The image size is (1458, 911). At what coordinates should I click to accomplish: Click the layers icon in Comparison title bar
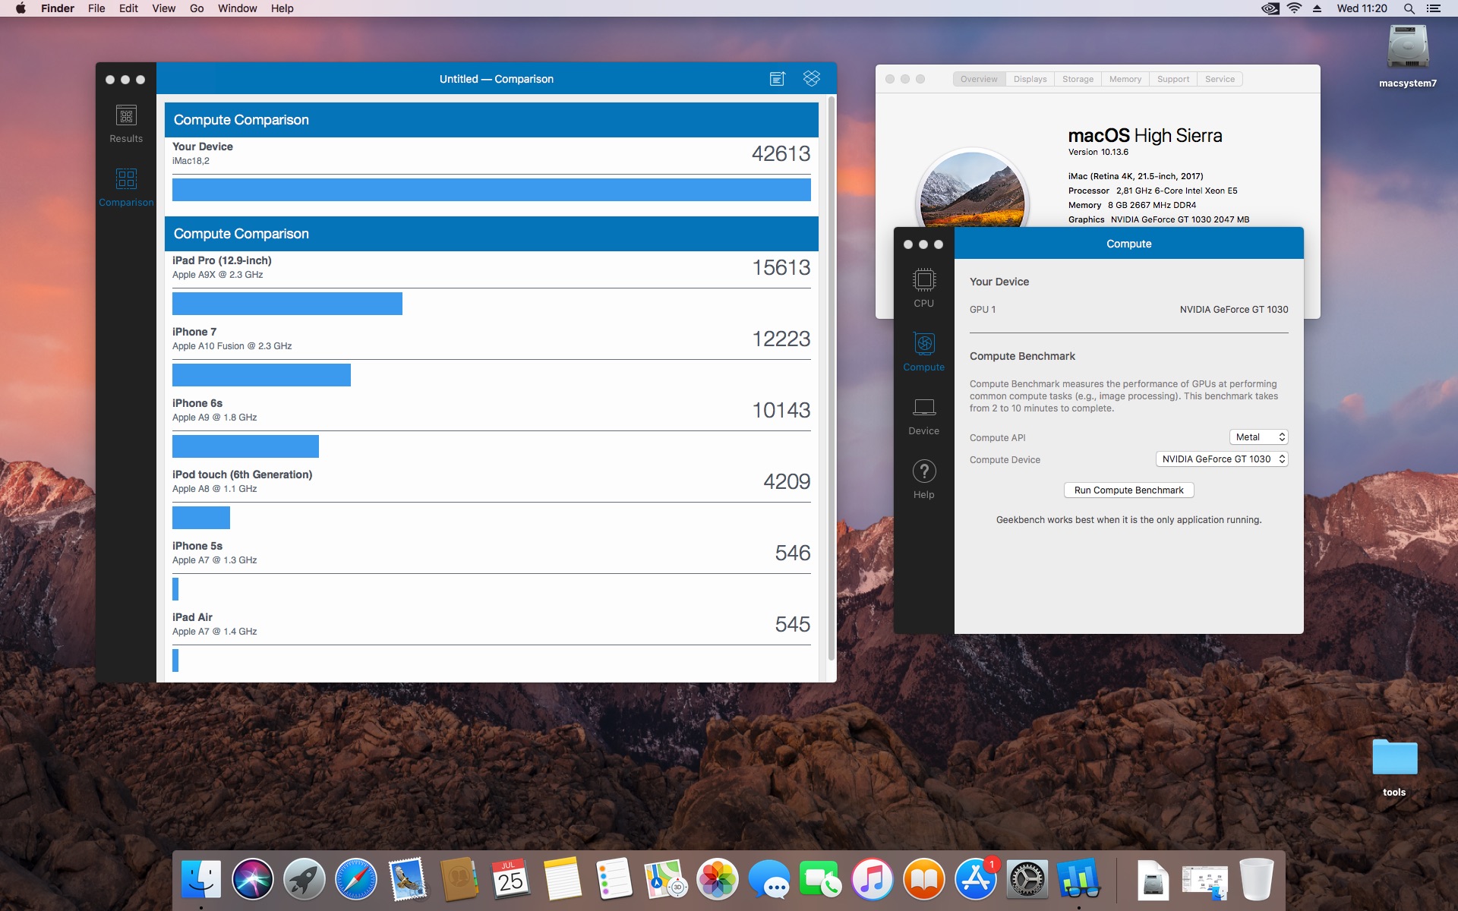(812, 78)
